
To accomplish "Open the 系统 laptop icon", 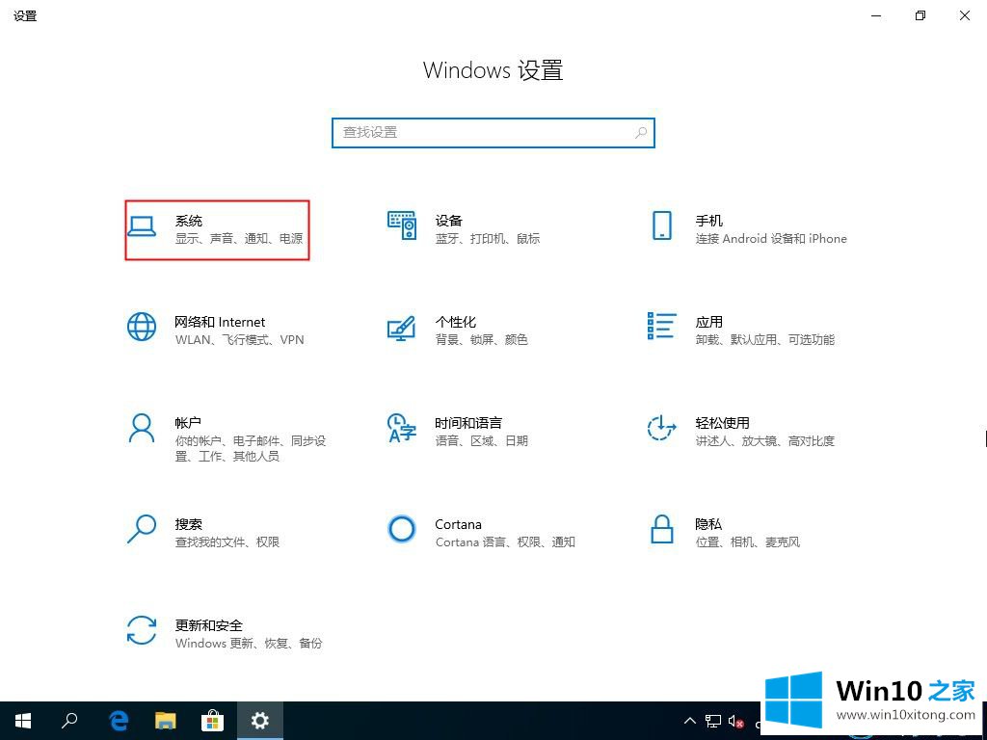I will coord(141,225).
